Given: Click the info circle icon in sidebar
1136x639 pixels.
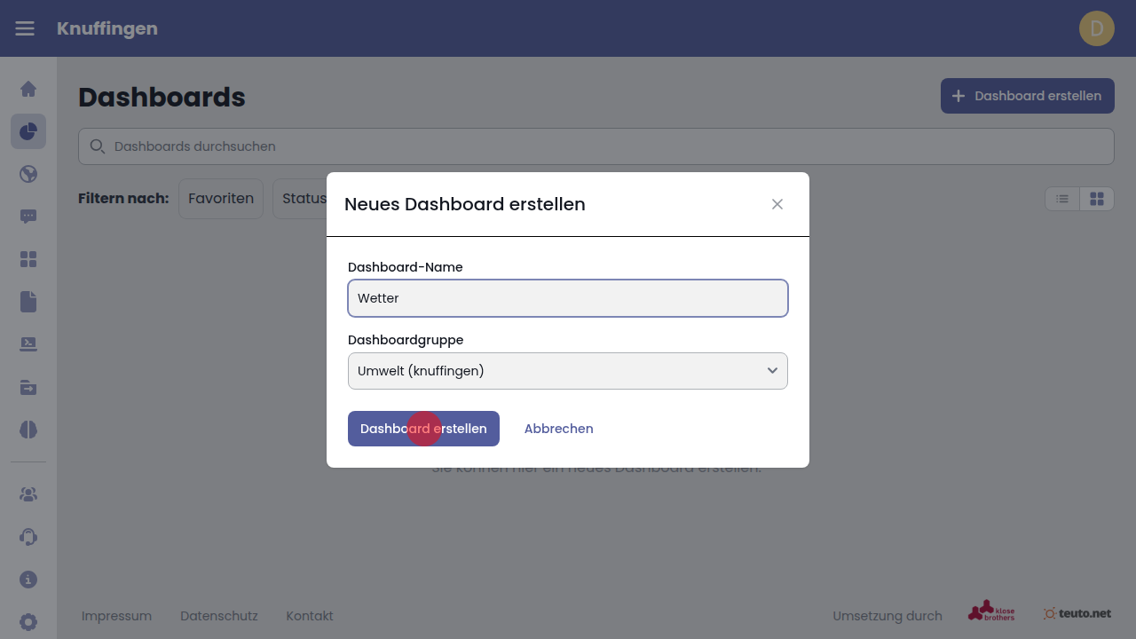Looking at the screenshot, I should click(28, 580).
